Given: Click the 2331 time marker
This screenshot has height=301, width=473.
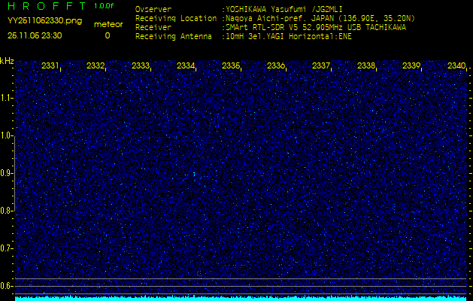Looking at the screenshot, I should tap(50, 66).
